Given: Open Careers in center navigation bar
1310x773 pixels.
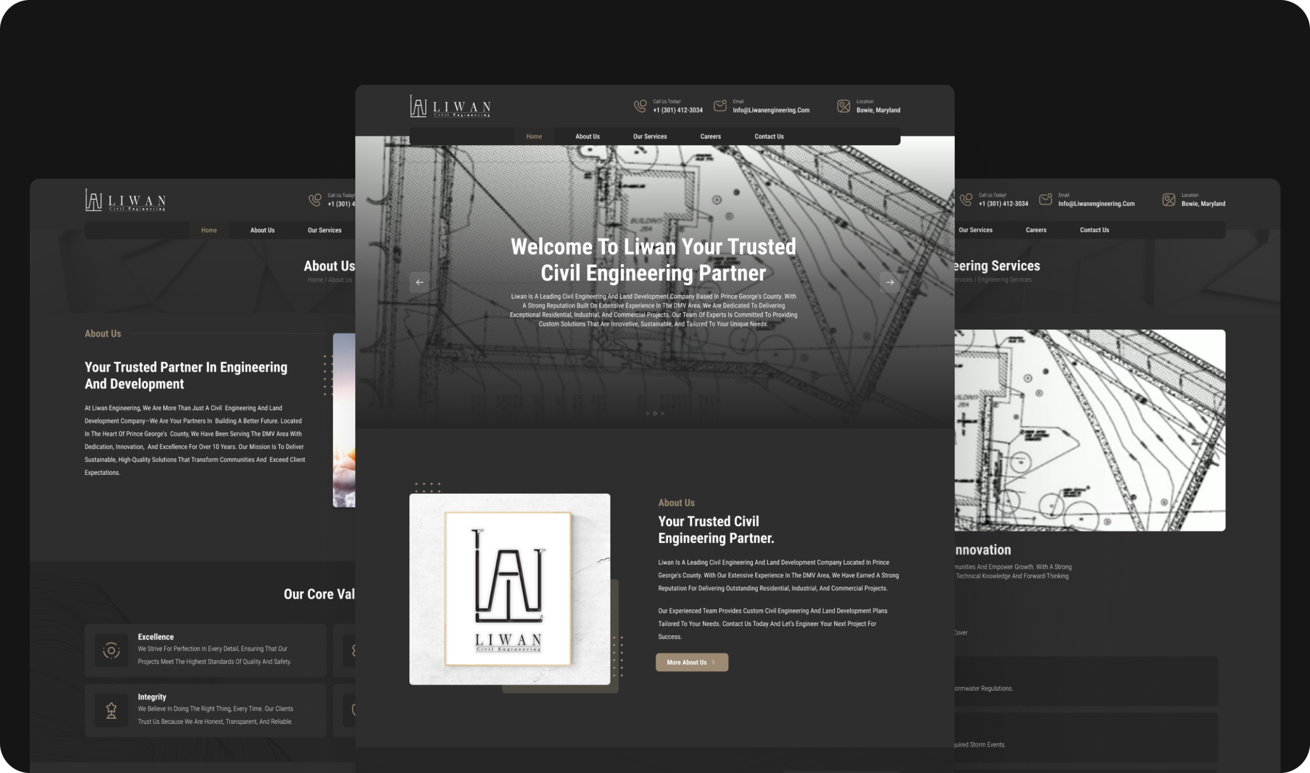Looking at the screenshot, I should pos(710,137).
